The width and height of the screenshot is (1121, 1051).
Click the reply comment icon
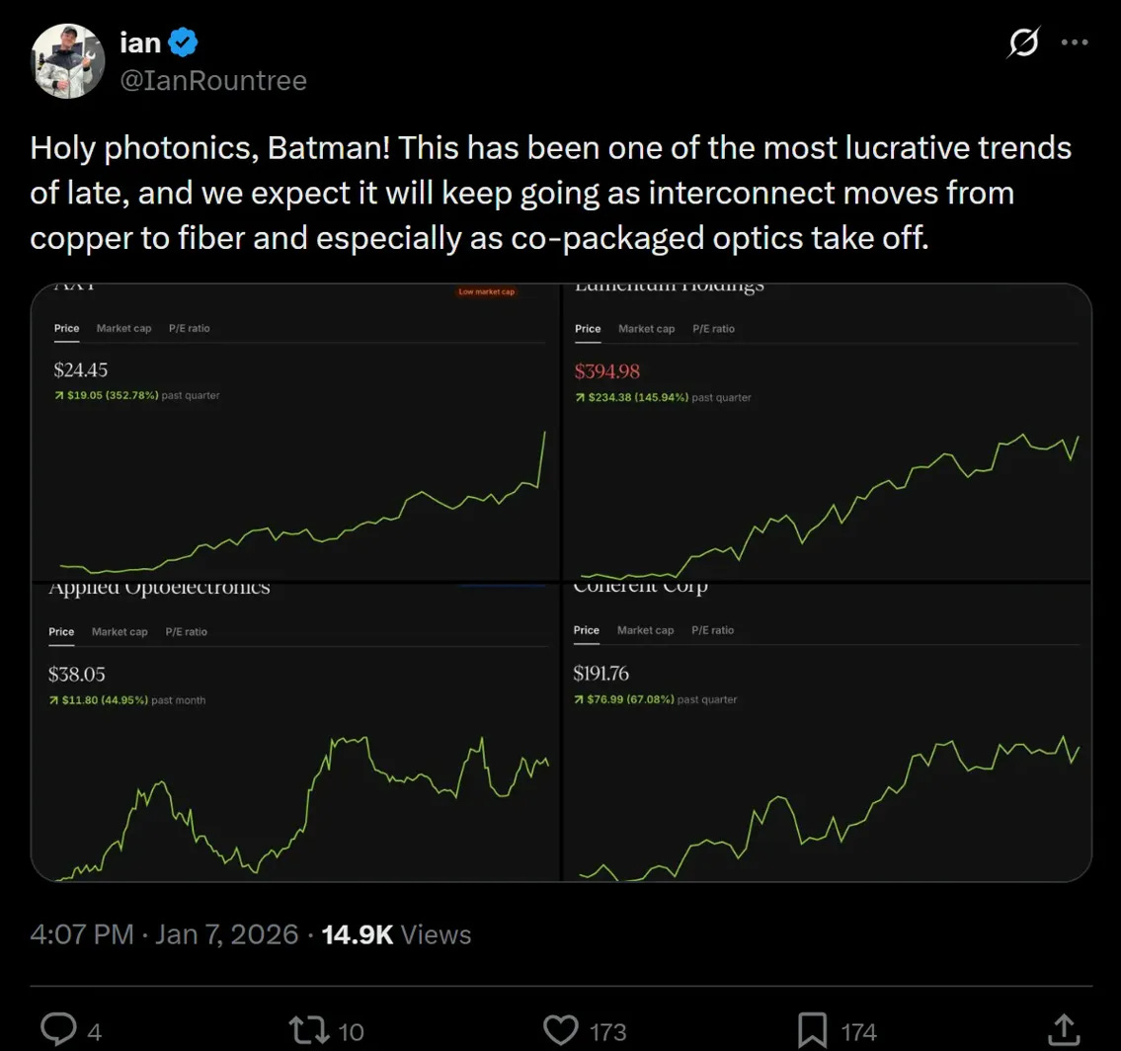[x=61, y=1030]
